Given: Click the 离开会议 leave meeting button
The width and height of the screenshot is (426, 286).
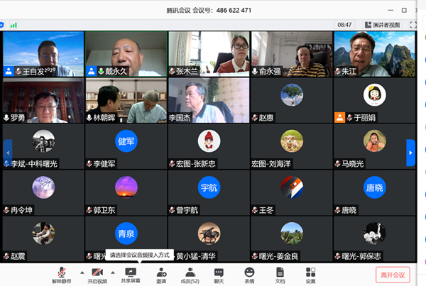Looking at the screenshot, I should coord(393,275).
